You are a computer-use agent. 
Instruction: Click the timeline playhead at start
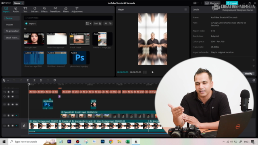[29, 84]
